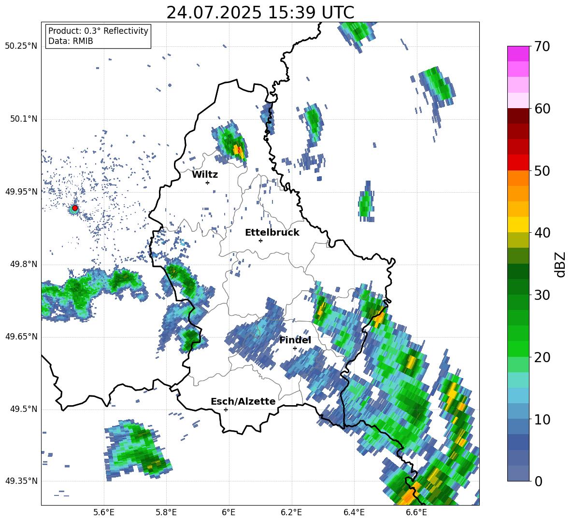Click the dBZ colorbar axis label
572x522 pixels.
(561, 264)
